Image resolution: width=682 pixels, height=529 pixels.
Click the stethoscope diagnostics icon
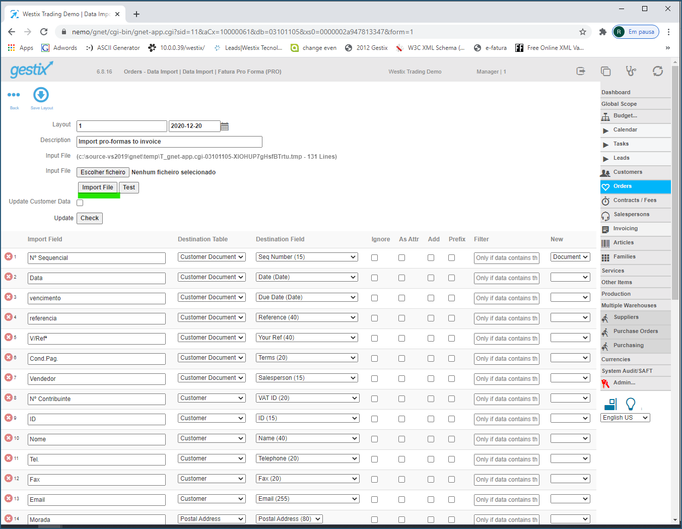[x=631, y=71]
